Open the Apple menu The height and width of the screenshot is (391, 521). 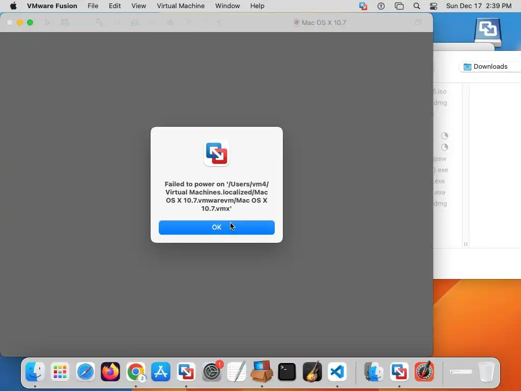(x=13, y=6)
